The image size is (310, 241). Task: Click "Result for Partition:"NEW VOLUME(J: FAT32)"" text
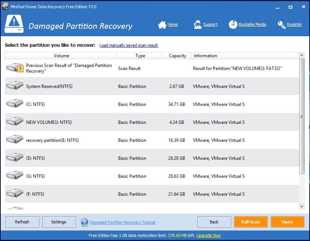(237, 68)
